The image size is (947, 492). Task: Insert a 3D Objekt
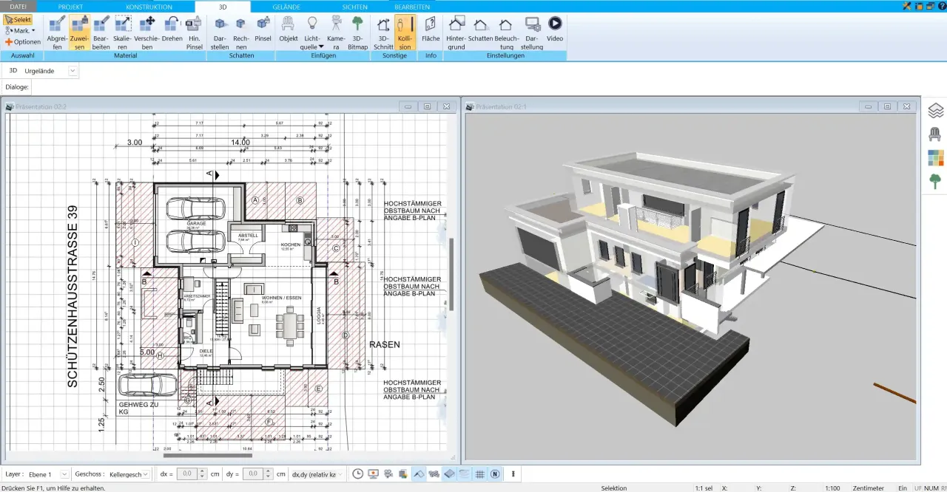click(x=289, y=28)
